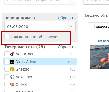Open the swimmer ad thumbnail image
This screenshot has width=109, height=92.
click(x=100, y=57)
